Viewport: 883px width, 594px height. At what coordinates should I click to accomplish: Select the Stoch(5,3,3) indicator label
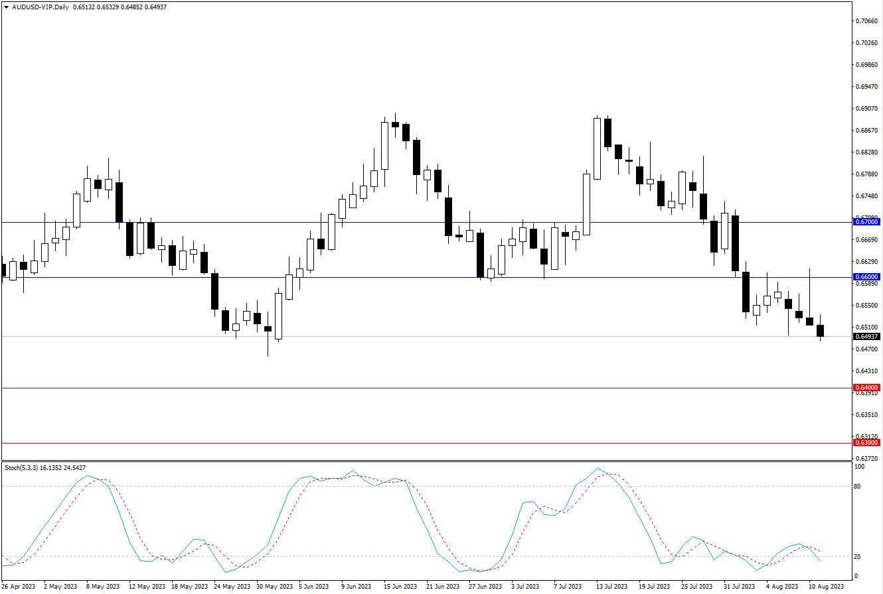point(21,467)
